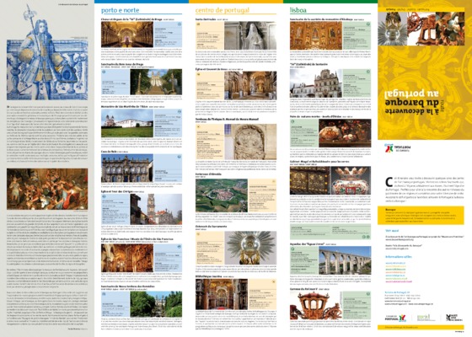
Task: Select the 'centro de portugal' section heading
Action: [223, 10]
